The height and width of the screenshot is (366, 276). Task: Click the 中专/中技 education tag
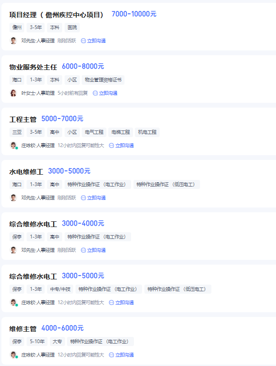60,289
